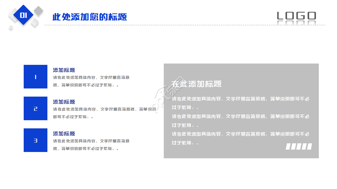Image resolution: width=337 pixels, height=189 pixels.
Task: Select the blue square labeled 1
Action: [35, 77]
